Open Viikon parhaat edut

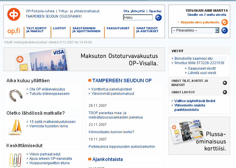pos(45,154)
